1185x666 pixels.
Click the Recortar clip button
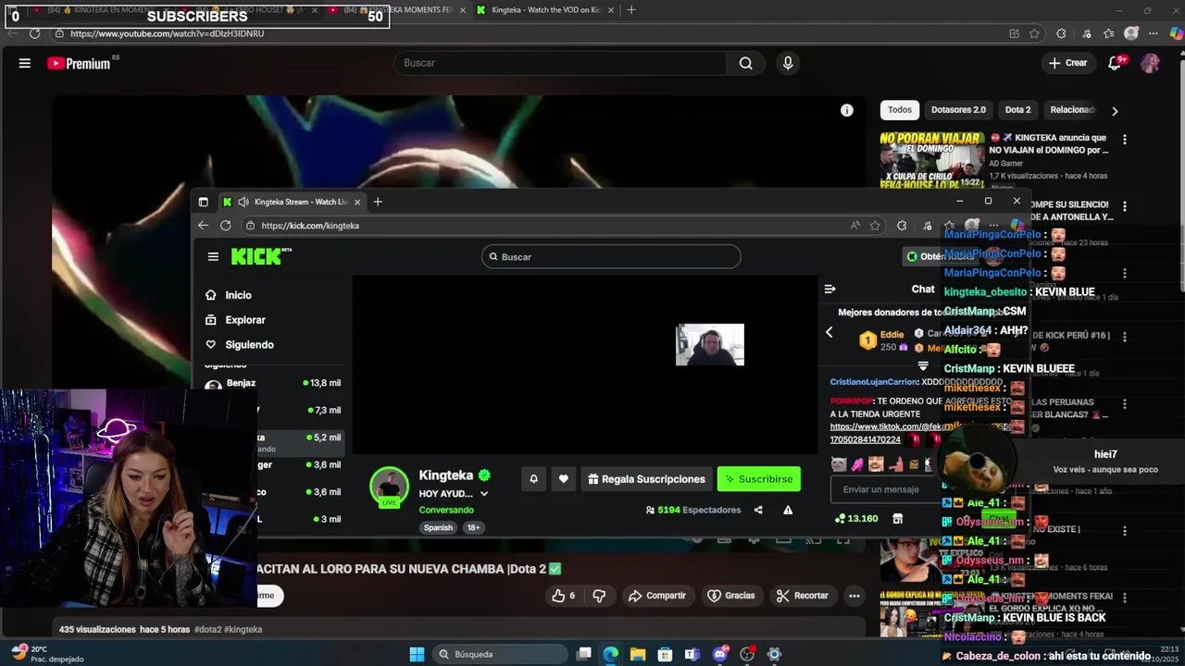[802, 596]
